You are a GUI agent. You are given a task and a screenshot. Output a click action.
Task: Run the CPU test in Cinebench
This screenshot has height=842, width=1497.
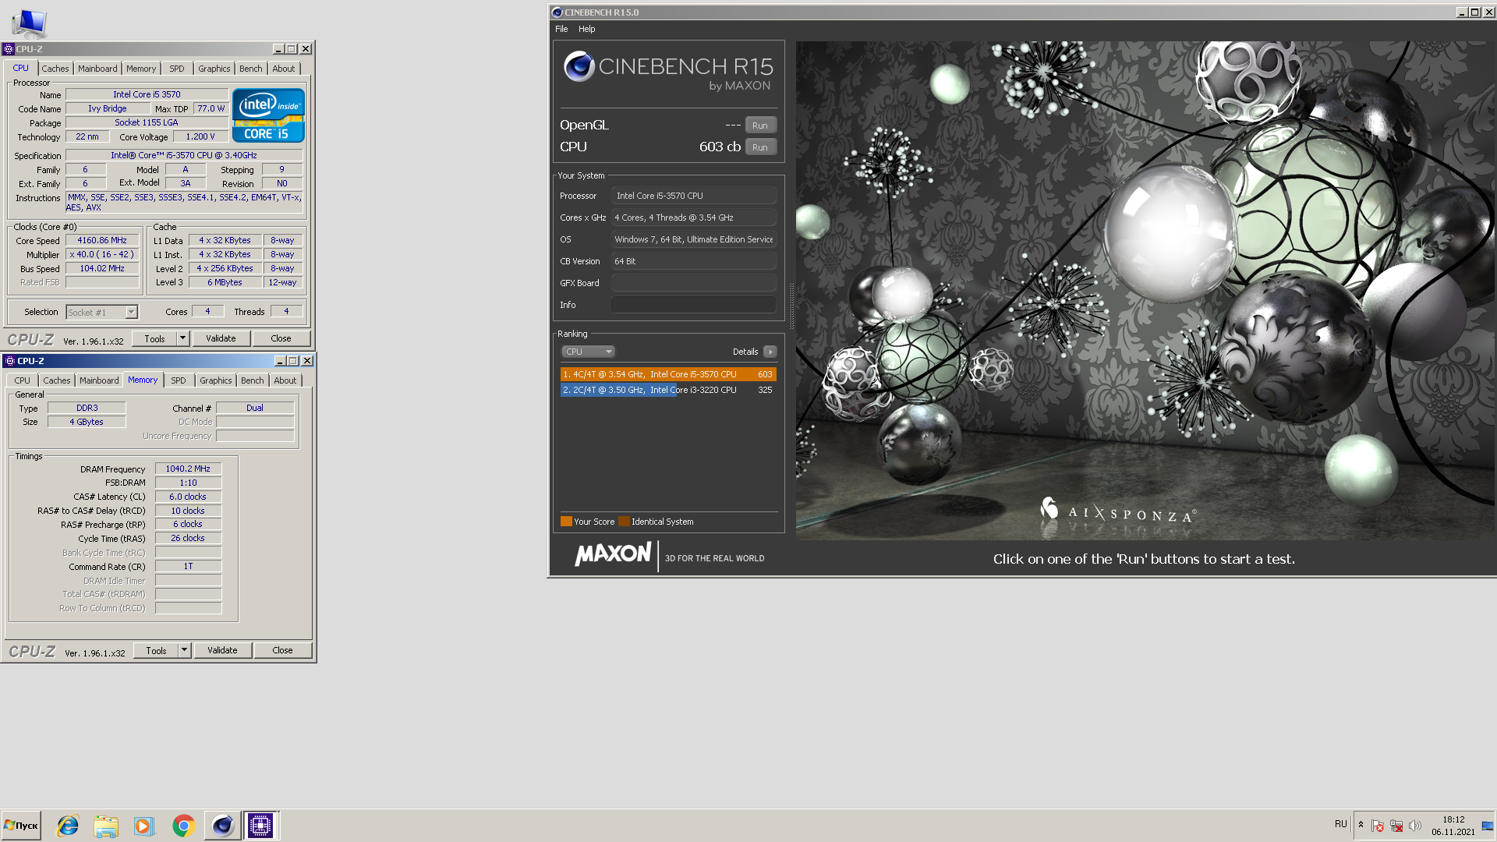click(760, 147)
